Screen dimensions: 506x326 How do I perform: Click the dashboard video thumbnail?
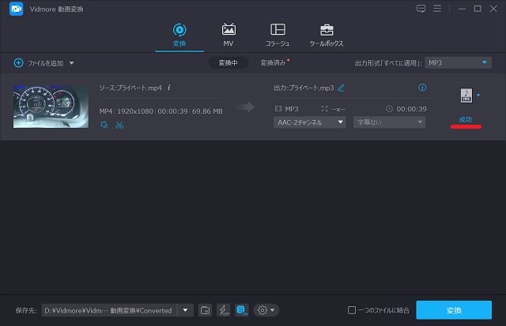tap(51, 107)
